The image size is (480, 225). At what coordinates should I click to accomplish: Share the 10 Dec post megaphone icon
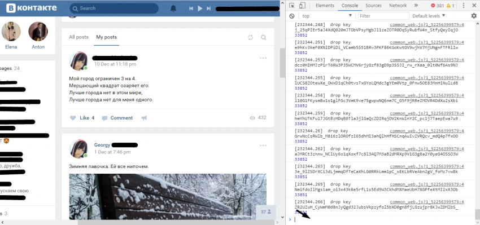click(x=144, y=118)
